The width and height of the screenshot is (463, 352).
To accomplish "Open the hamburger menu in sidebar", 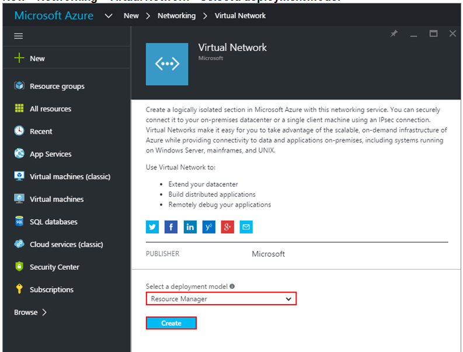I will coord(18,36).
